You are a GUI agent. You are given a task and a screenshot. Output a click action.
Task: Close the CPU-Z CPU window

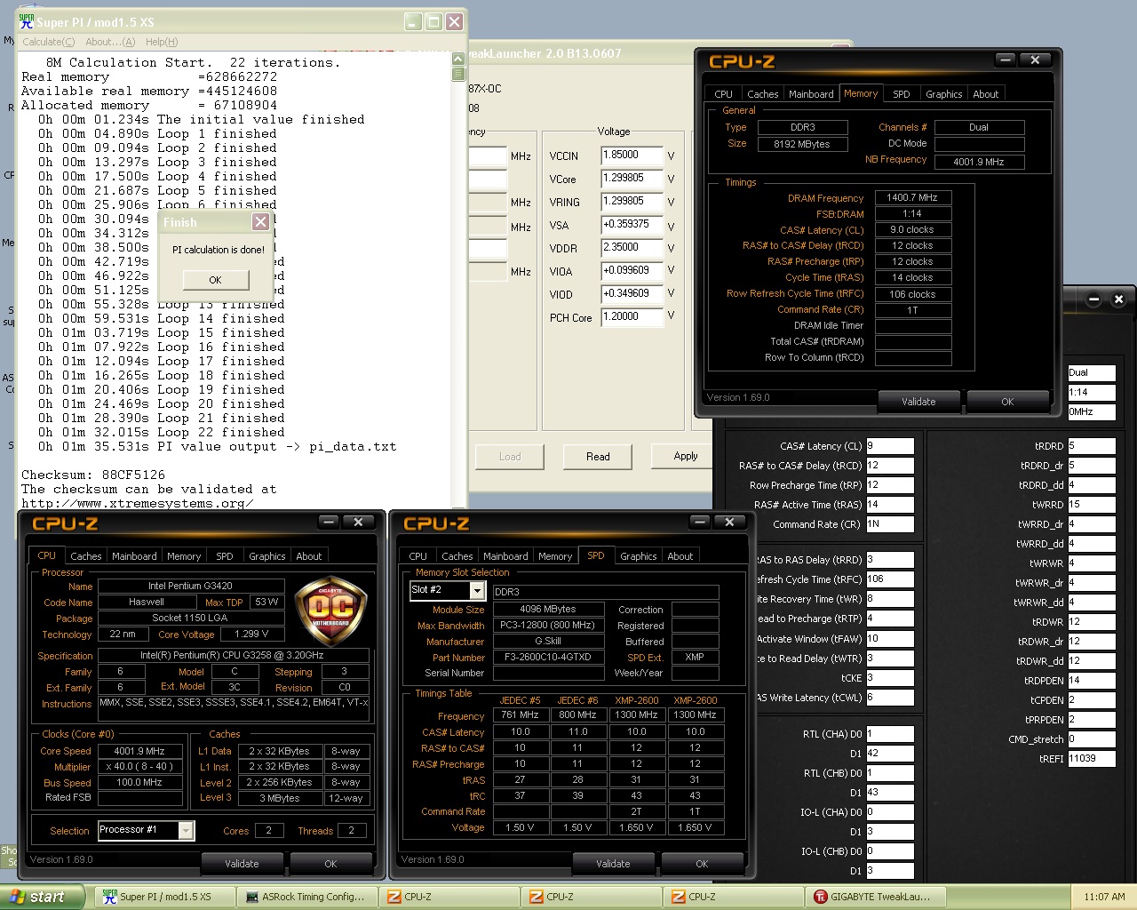click(358, 522)
